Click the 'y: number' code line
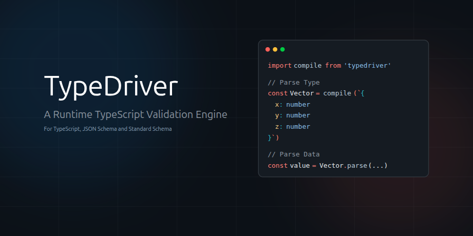This screenshot has height=236, width=473. click(x=292, y=115)
